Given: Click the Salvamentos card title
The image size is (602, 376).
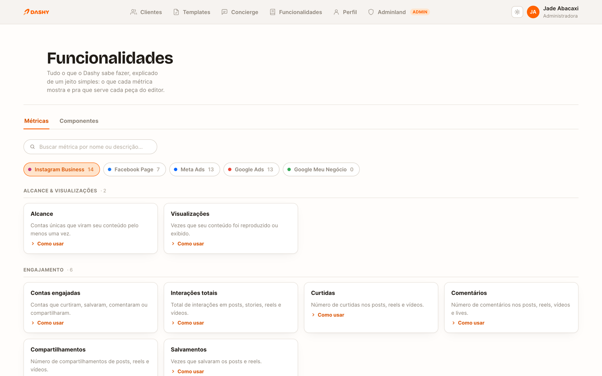Looking at the screenshot, I should (189, 350).
